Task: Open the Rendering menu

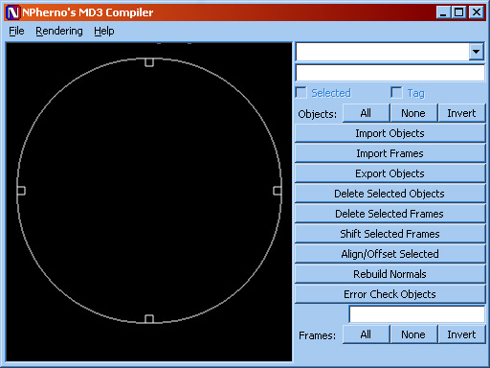Action: pyautogui.click(x=59, y=31)
